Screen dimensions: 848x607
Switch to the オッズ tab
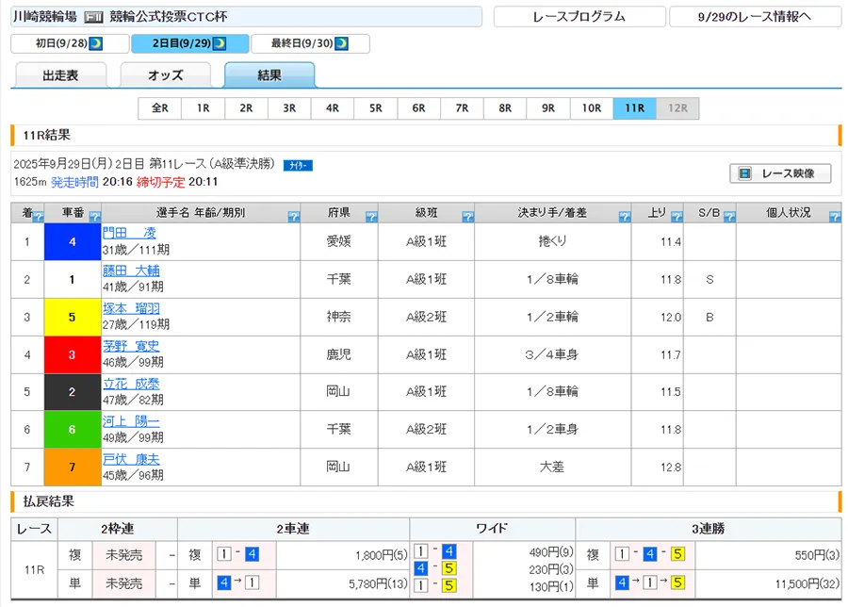click(165, 75)
